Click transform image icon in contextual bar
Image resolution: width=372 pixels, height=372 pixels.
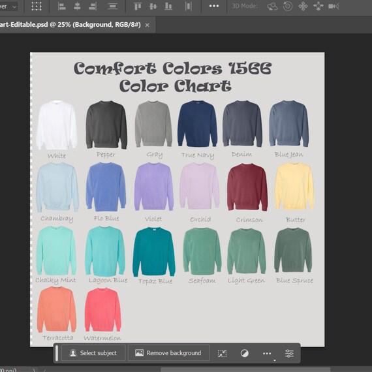pos(222,353)
